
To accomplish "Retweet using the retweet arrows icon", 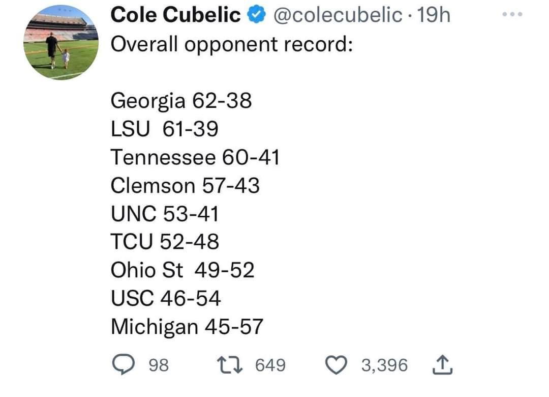I will [x=230, y=365].
